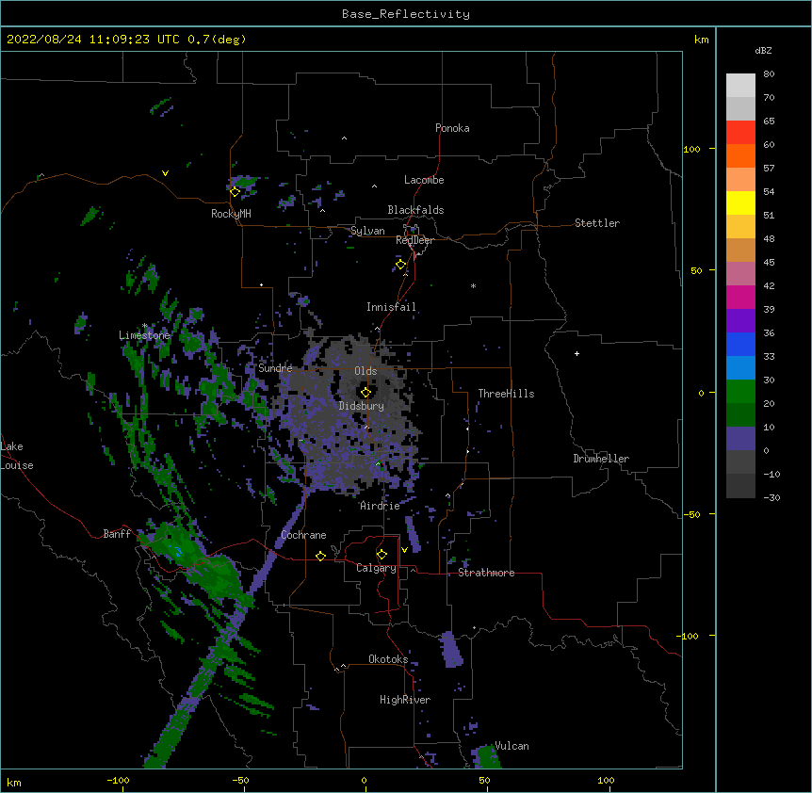The image size is (812, 793).
Task: Select the green 30 dBZ legend swatch
Action: [x=740, y=392]
